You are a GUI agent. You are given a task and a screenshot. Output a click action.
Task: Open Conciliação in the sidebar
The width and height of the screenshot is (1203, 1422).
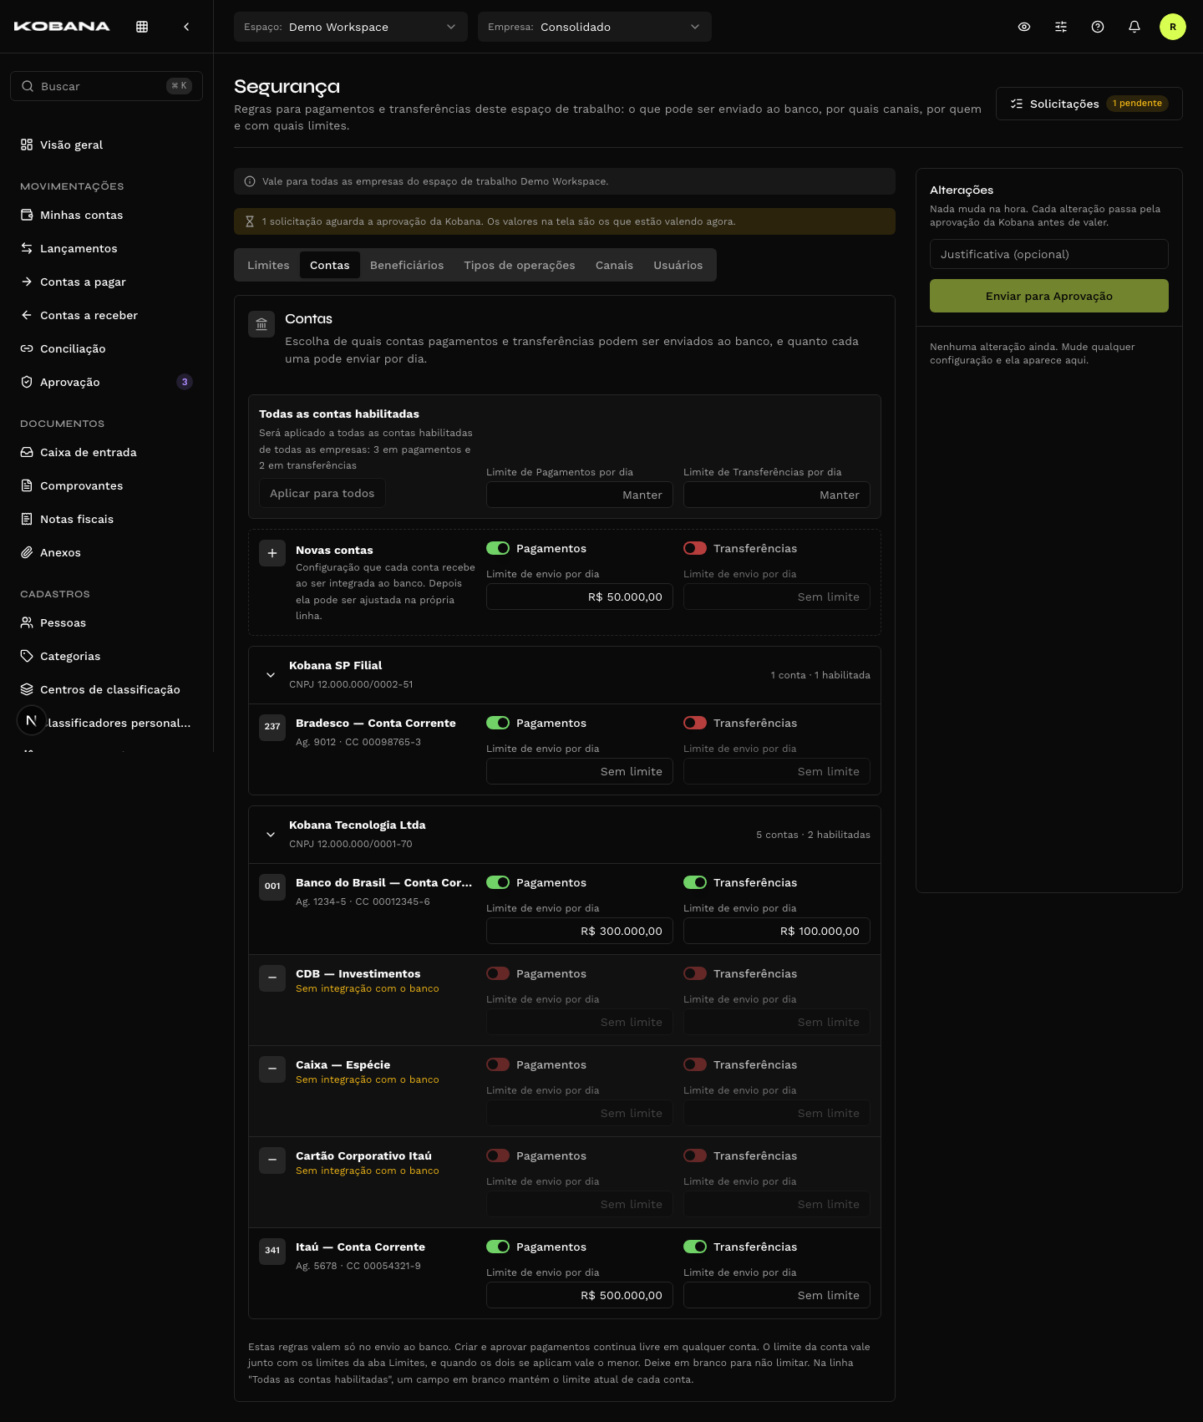pos(106,348)
